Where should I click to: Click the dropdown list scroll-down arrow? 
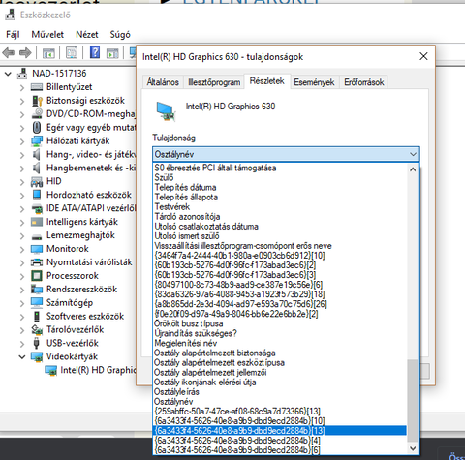[413, 448]
